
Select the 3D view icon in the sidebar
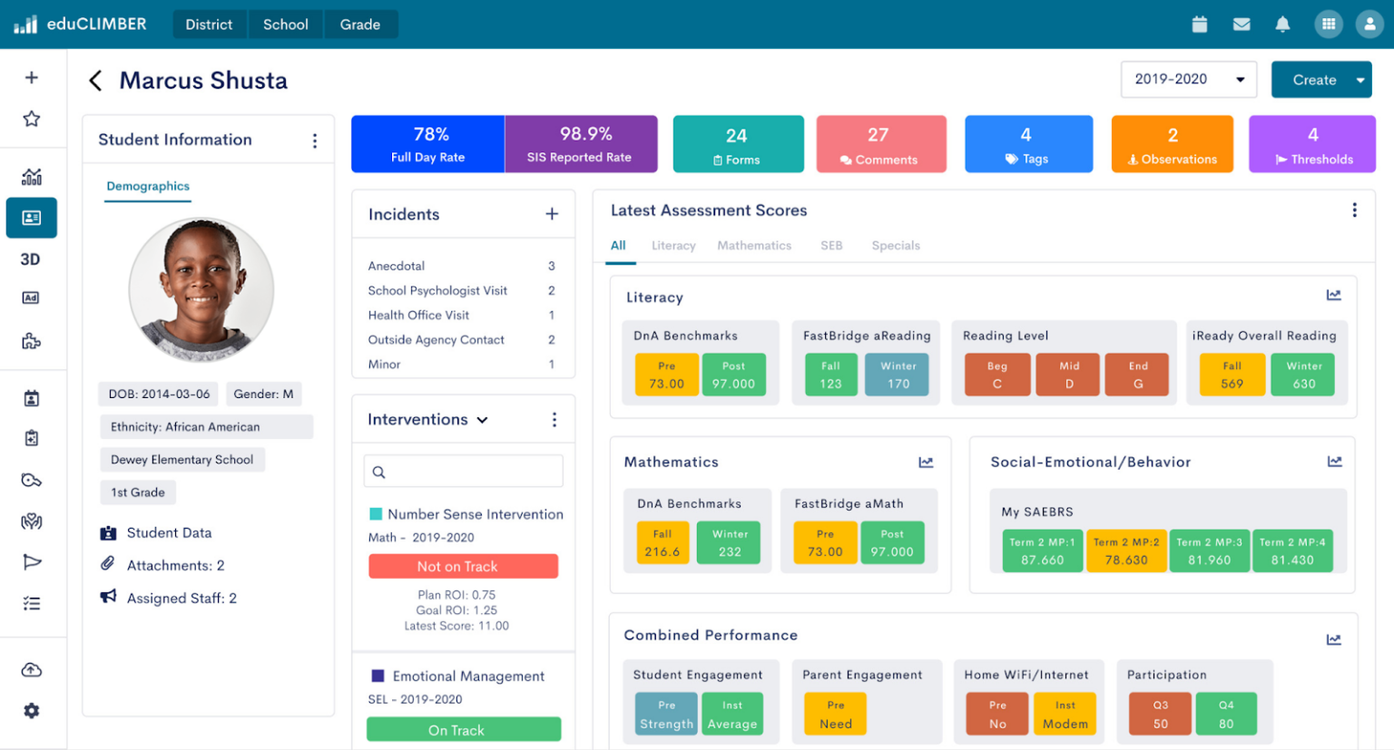pyautogui.click(x=32, y=259)
